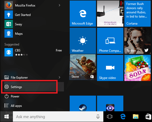The width and height of the screenshot is (152, 122).
Task: Expand the File Explorer jump list arrow
Action: click(59, 77)
